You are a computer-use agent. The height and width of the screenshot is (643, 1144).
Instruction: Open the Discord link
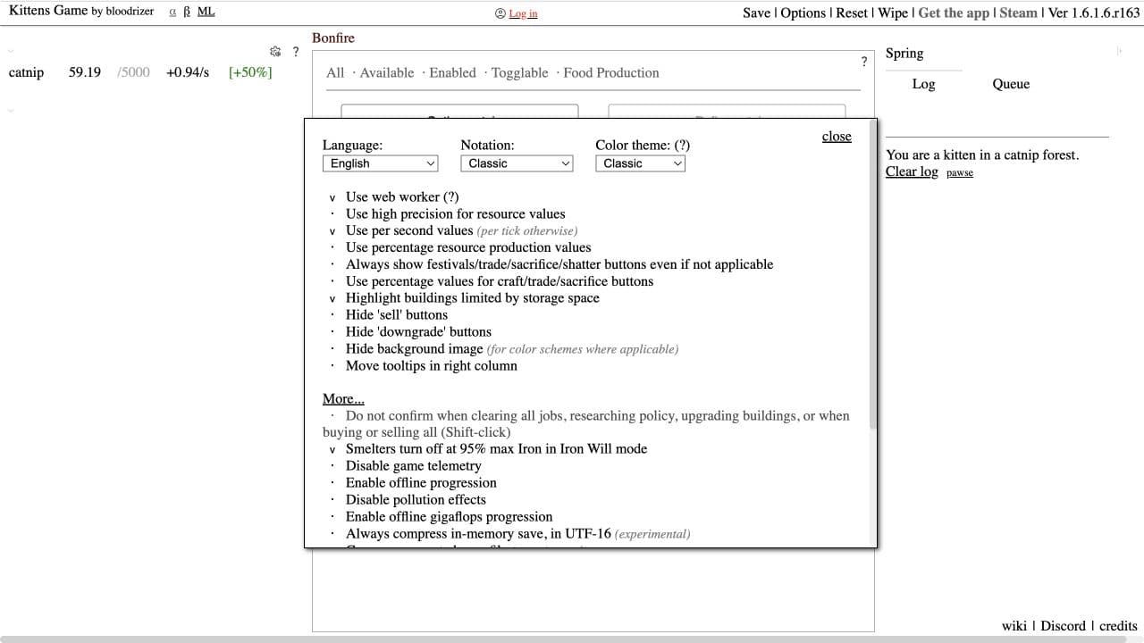pyautogui.click(x=1063, y=626)
